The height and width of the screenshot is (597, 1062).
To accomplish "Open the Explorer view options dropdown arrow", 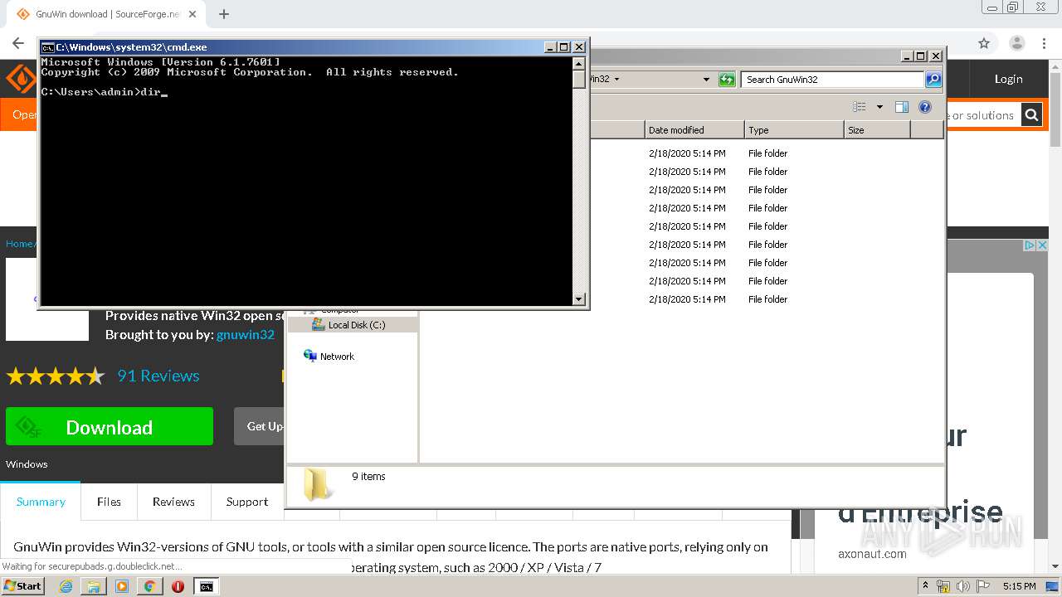I will pos(879,107).
